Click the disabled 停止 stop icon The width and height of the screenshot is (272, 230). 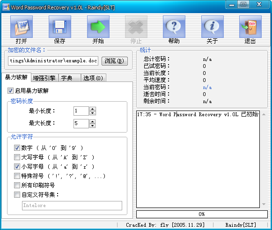pos(136,27)
